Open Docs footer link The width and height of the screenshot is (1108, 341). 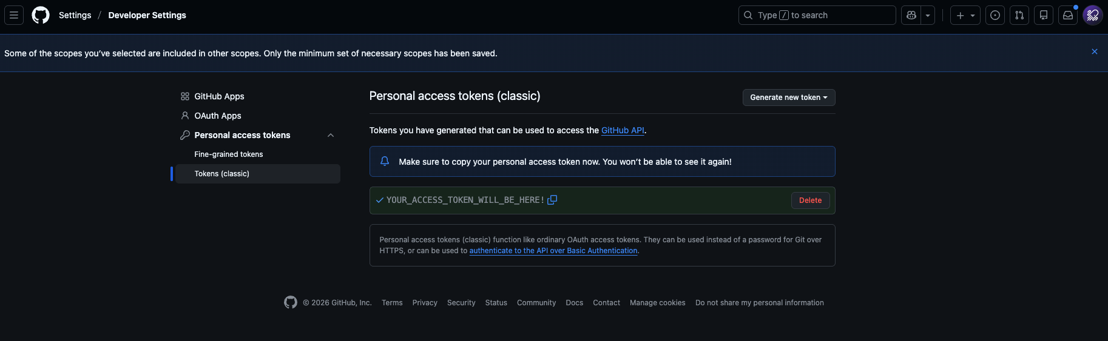tap(575, 303)
